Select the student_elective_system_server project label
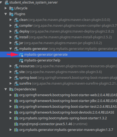The width and height of the screenshot is (117, 137). point(34,2)
